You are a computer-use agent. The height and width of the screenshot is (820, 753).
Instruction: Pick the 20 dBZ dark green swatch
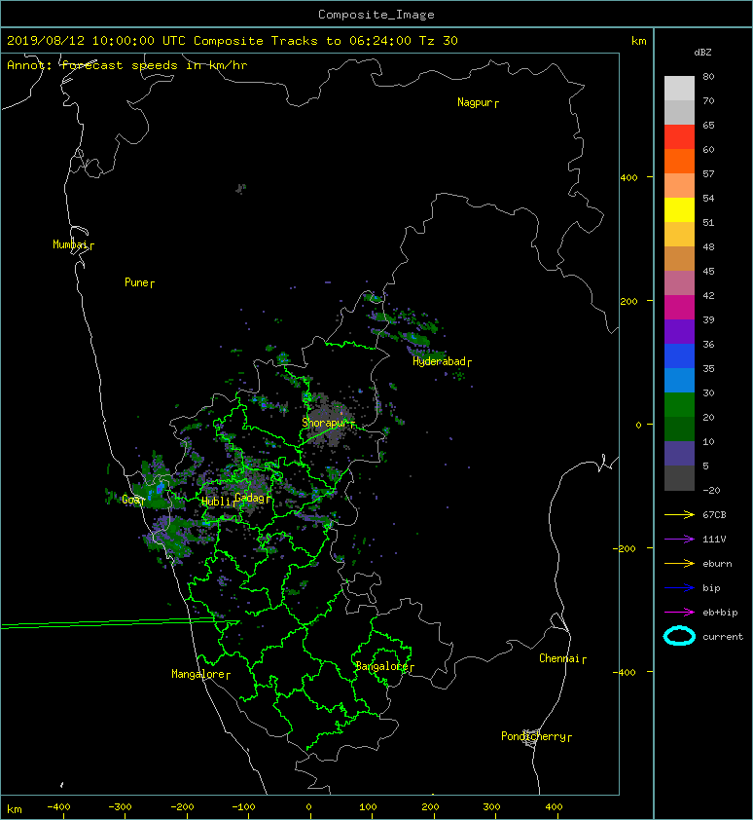(679, 429)
